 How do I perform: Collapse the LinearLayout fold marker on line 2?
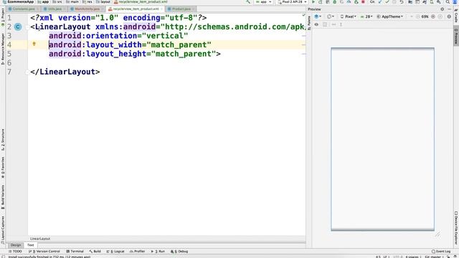click(x=28, y=27)
